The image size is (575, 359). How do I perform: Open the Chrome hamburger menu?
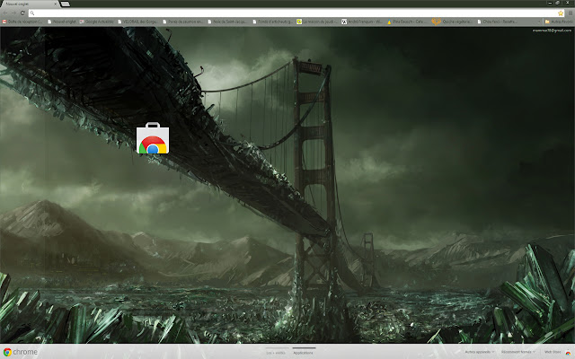(x=571, y=13)
